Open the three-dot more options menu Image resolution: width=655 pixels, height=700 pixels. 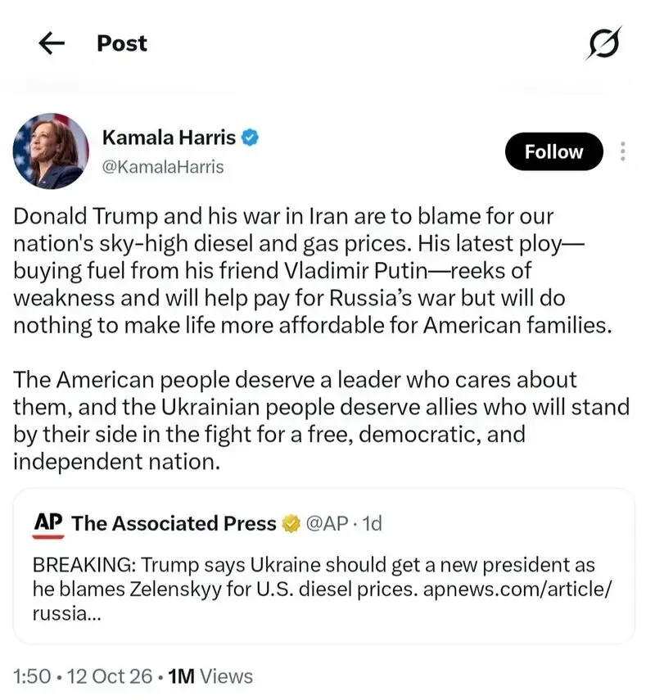pos(623,151)
